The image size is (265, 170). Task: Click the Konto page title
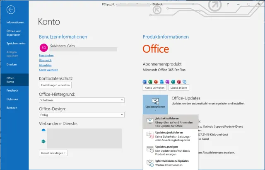pyautogui.click(x=49, y=22)
